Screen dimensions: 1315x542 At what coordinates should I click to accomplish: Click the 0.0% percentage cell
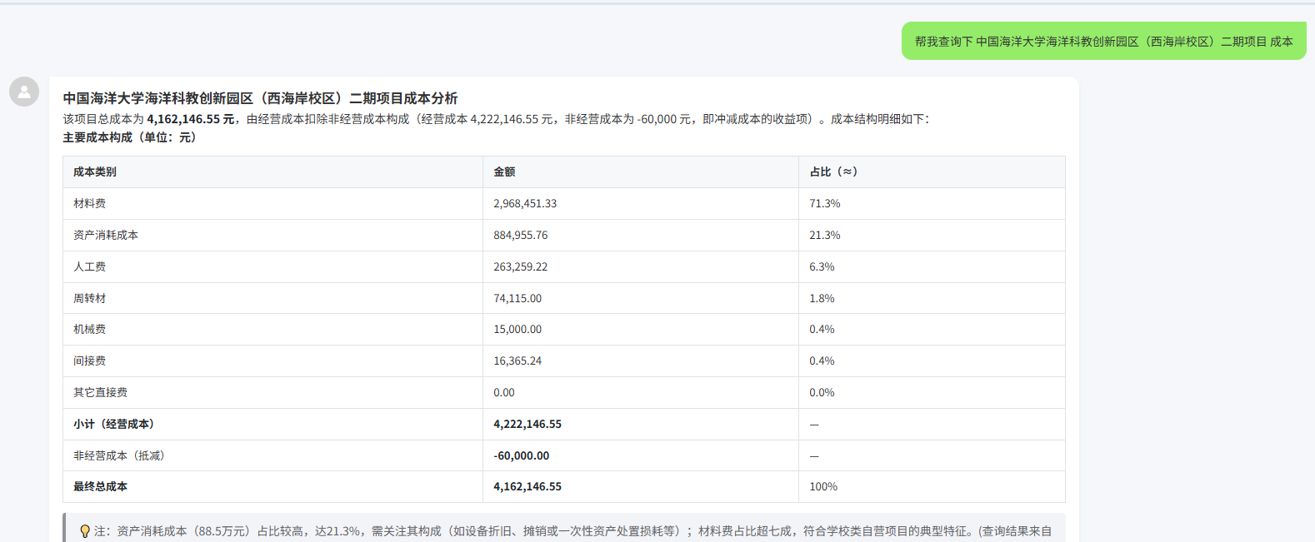(x=822, y=392)
